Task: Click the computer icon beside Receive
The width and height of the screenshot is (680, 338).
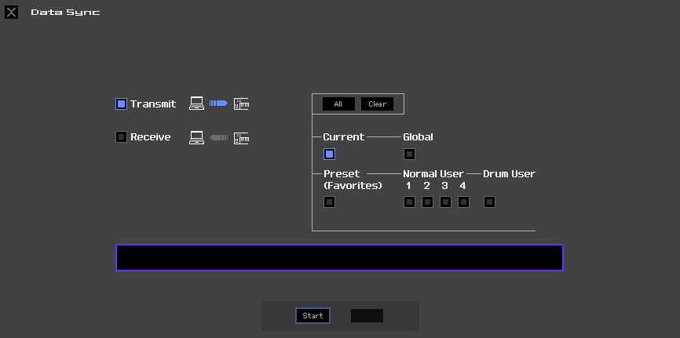Action: (x=196, y=138)
